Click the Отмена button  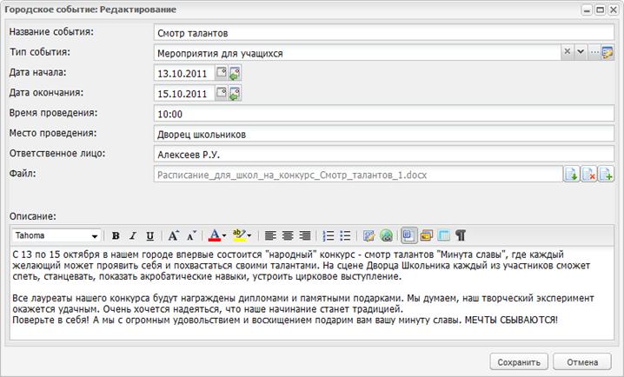582,362
